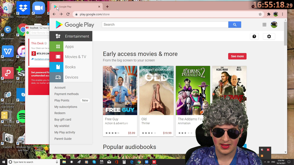Click the Redeem link
294x165 pixels.
(60, 113)
